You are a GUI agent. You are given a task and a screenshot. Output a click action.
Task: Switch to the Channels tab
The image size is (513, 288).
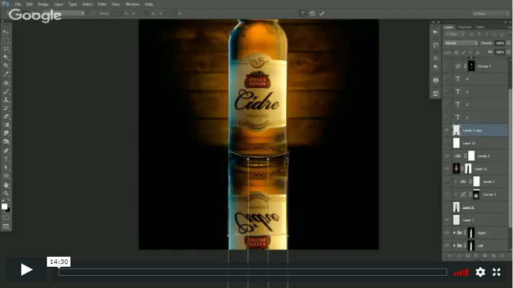[x=464, y=27]
